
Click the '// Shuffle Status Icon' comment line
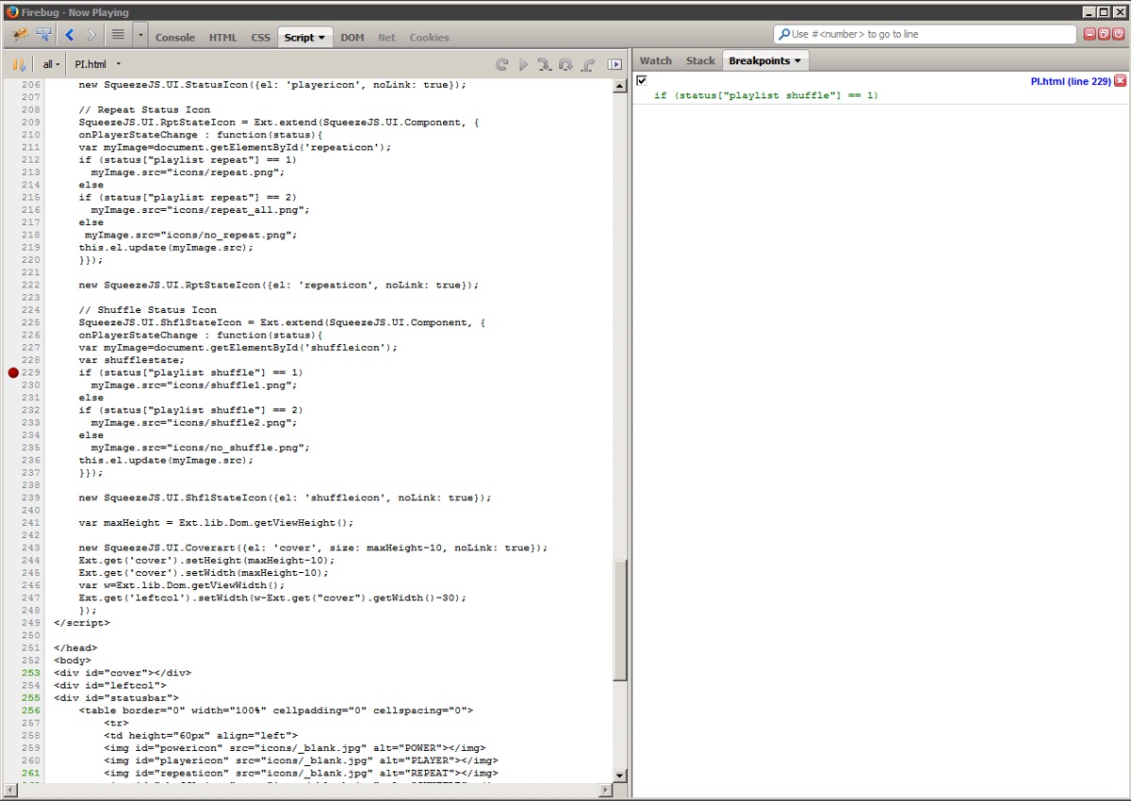tap(148, 310)
